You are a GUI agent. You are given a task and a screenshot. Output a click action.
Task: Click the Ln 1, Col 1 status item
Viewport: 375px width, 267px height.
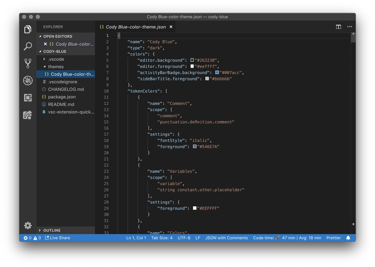(x=136, y=238)
